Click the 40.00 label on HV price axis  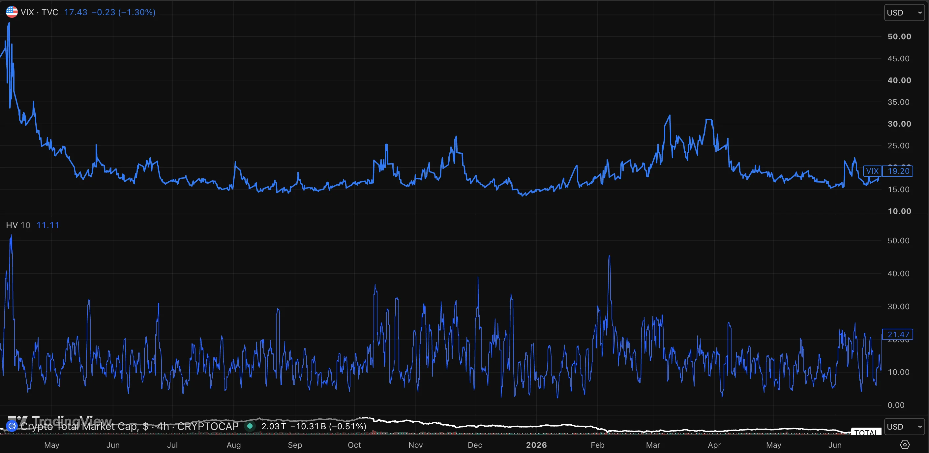point(898,273)
